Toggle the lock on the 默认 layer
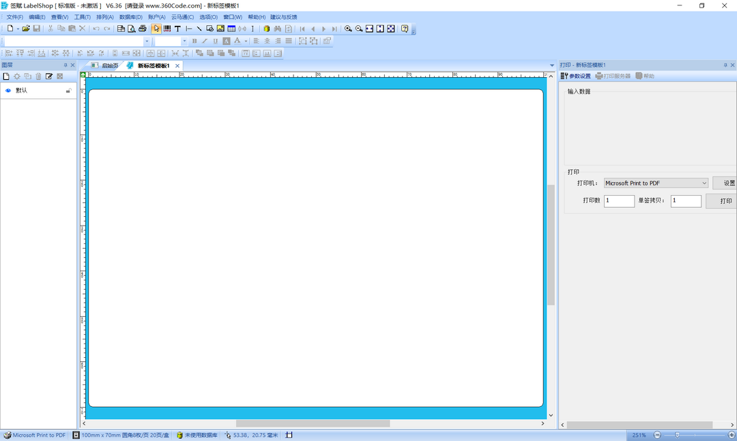The width and height of the screenshot is (737, 441). [68, 90]
